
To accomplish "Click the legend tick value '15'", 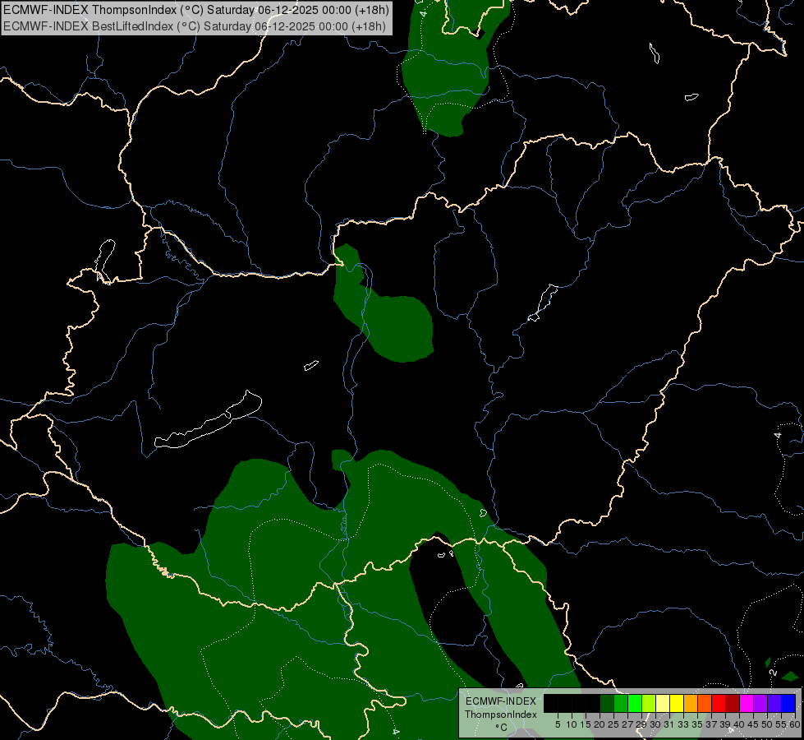I will [x=586, y=724].
